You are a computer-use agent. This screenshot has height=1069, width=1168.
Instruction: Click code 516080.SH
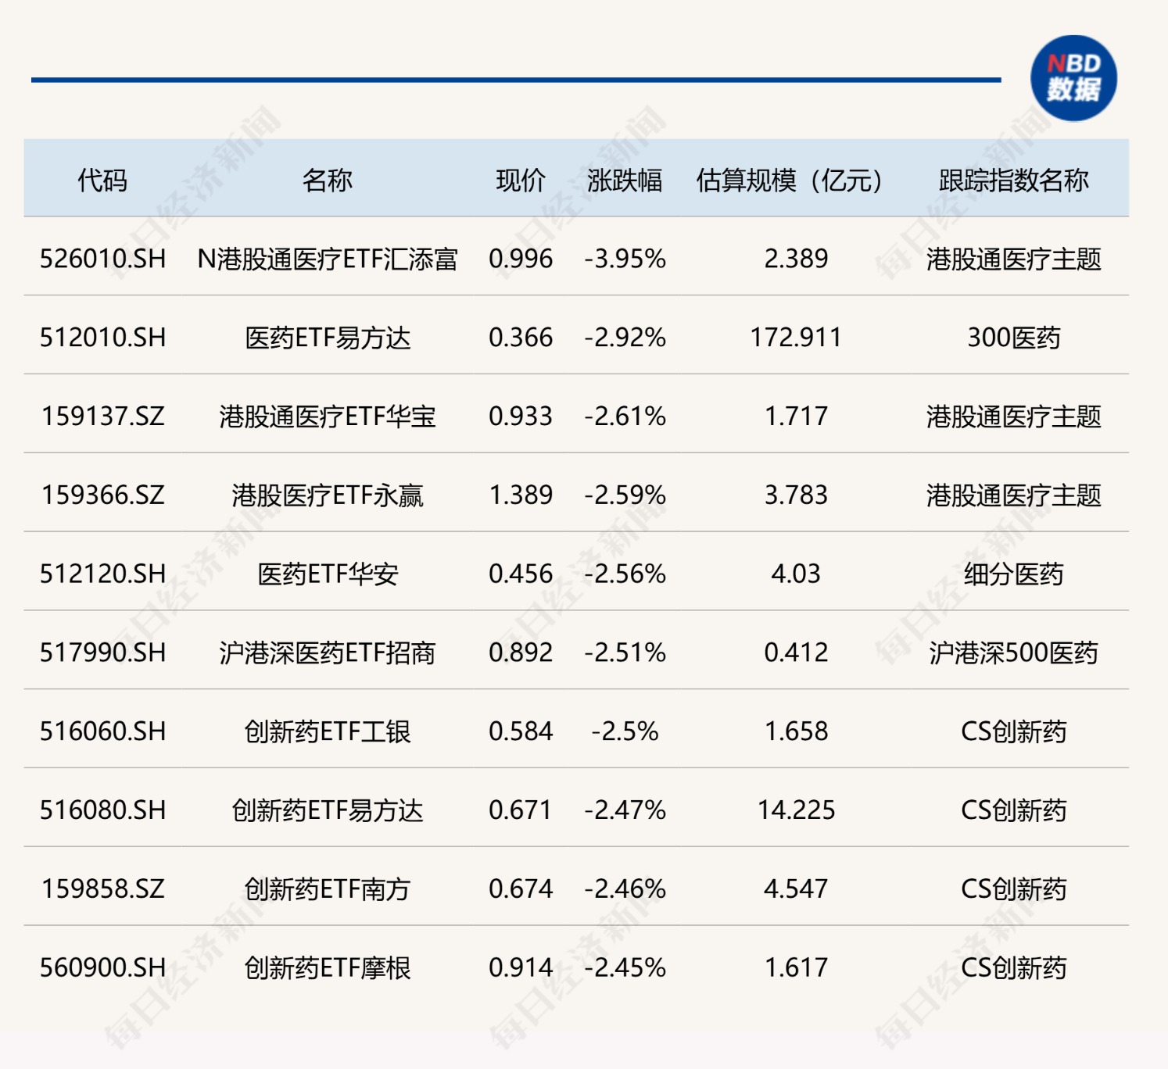[103, 810]
